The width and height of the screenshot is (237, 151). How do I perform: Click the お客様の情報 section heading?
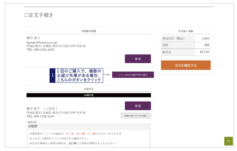tap(89, 31)
